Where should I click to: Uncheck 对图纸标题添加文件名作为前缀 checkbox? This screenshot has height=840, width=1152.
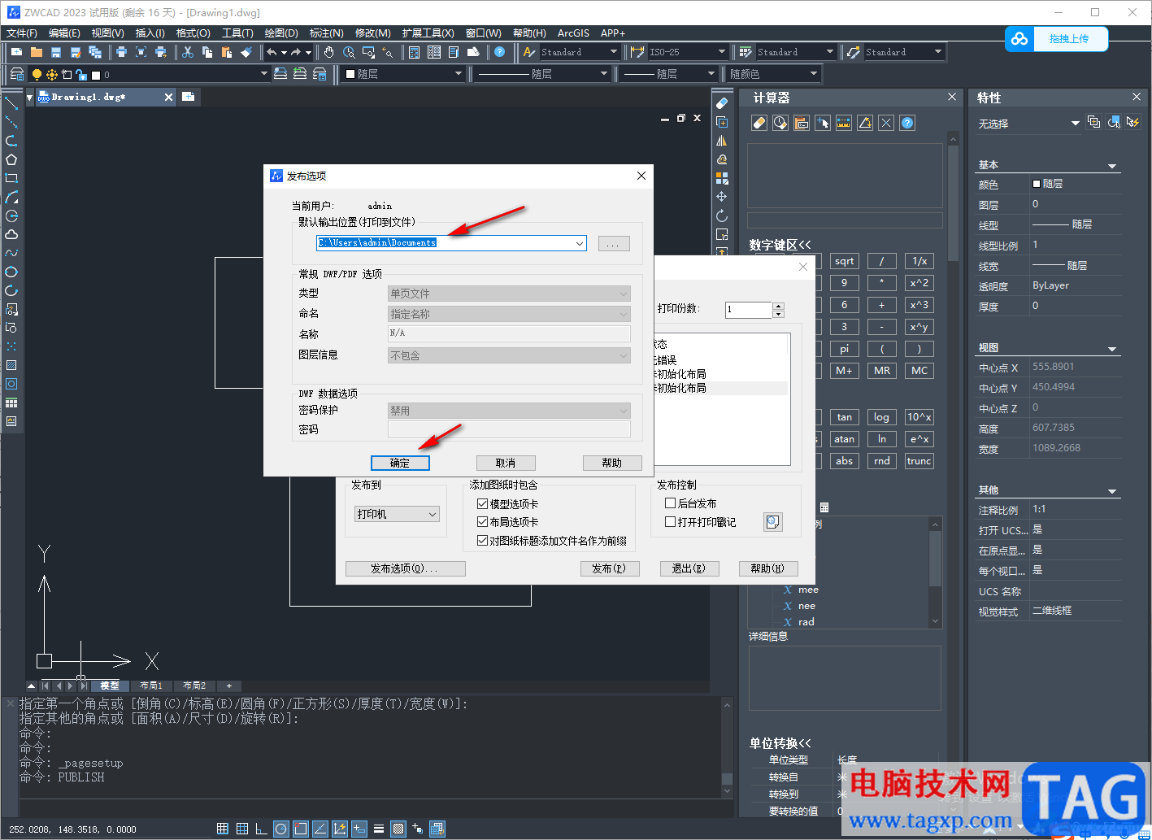[482, 541]
